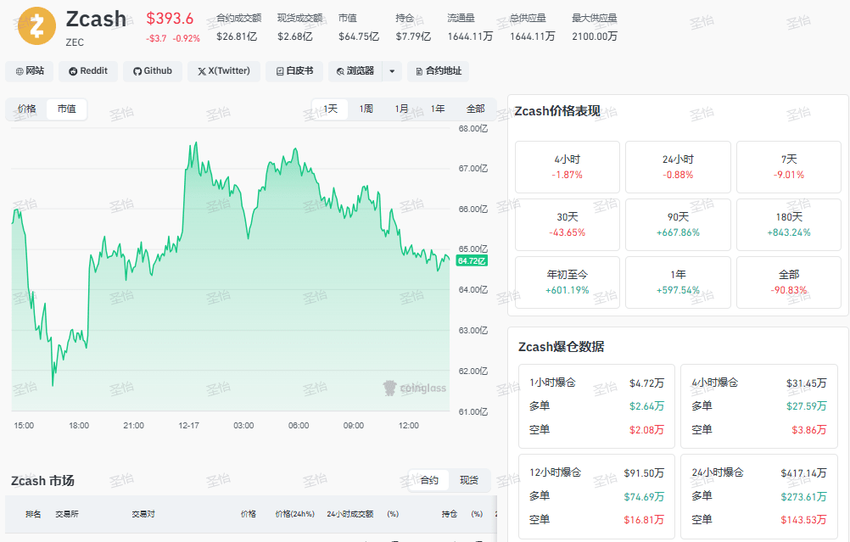Screen dimensions: 850x542
Task: Open the Github link
Action: [153, 71]
